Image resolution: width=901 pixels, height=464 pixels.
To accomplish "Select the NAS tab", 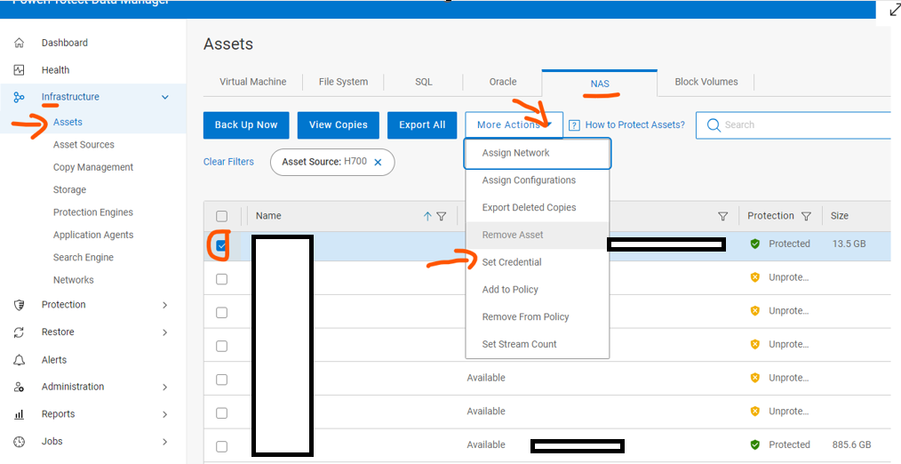I will [x=599, y=84].
